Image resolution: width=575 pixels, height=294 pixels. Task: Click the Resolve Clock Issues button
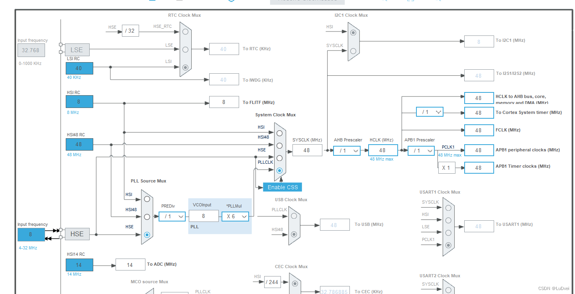point(307,2)
